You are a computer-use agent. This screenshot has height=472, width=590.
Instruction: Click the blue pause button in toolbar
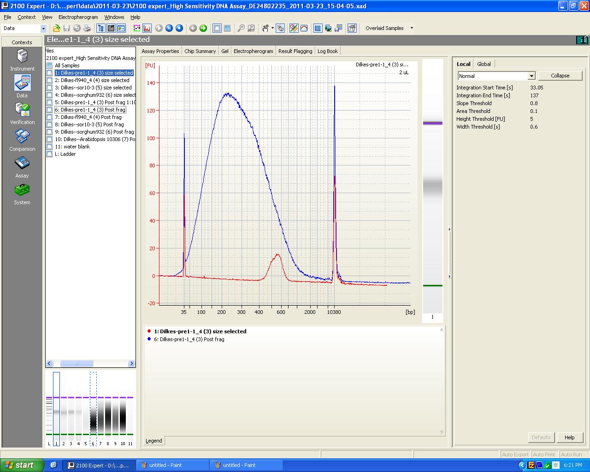tap(169, 28)
